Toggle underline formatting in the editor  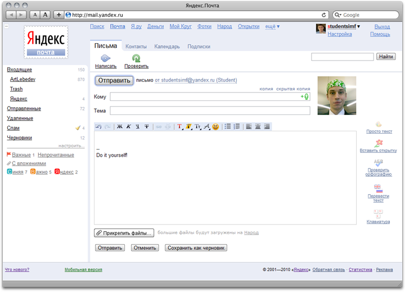(137, 127)
